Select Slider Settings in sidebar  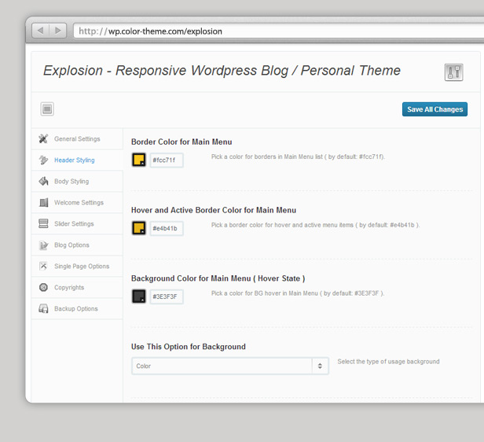(77, 223)
